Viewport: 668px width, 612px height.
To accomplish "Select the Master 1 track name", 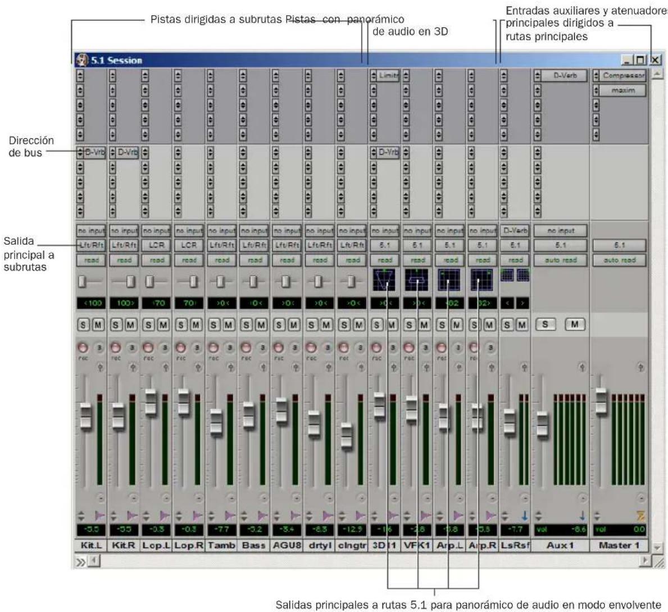I will pos(620,545).
